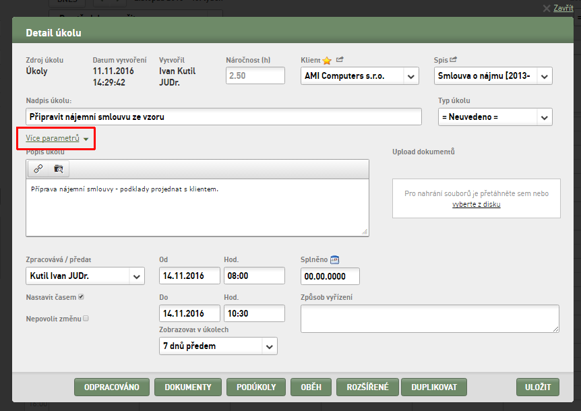Click the resize handle of the Popis úkolu editor
Screen dimensions: 581x411
click(x=365, y=232)
